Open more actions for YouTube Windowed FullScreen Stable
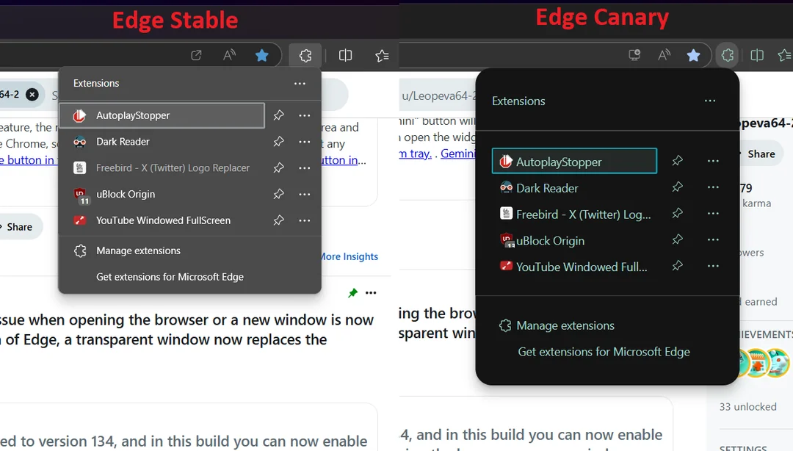Viewport: 793px width, 451px height. click(x=305, y=220)
